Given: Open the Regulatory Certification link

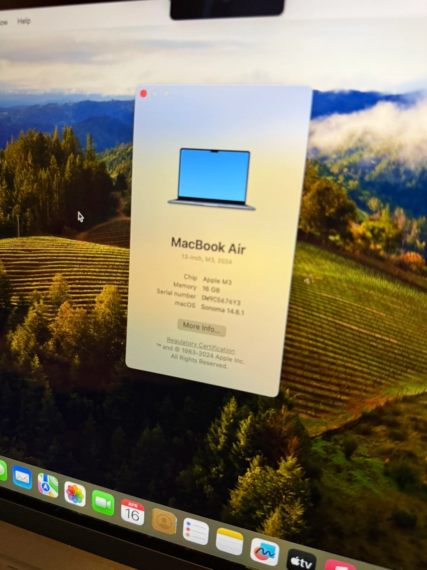Looking at the screenshot, I should pos(201,345).
